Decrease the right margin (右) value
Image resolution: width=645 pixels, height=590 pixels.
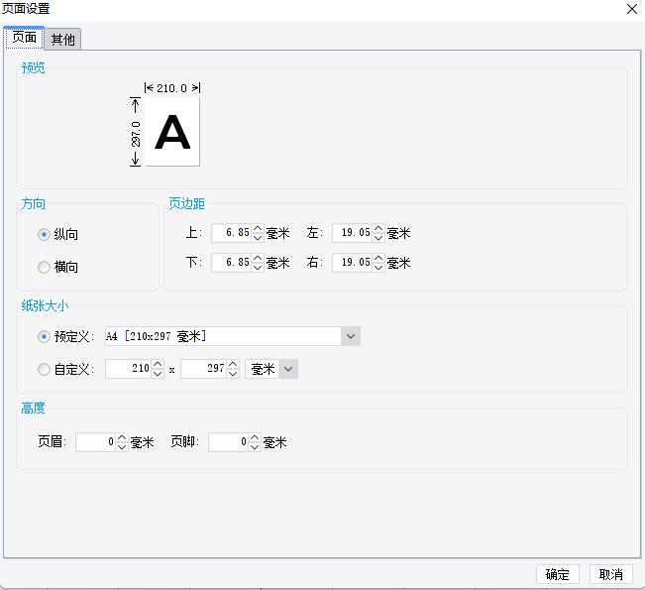(x=378, y=267)
